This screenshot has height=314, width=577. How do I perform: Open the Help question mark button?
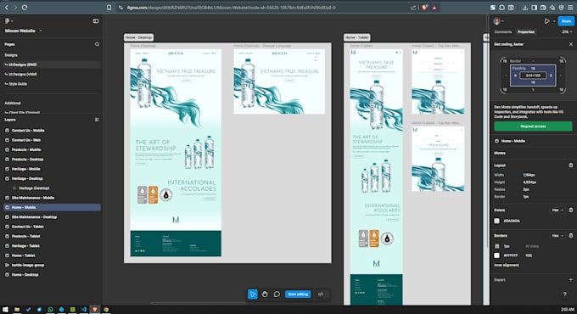coord(565,294)
